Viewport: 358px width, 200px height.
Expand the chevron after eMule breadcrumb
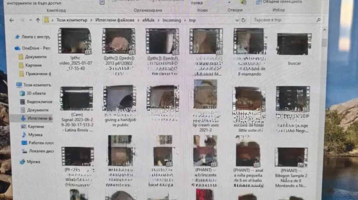pyautogui.click(x=159, y=20)
